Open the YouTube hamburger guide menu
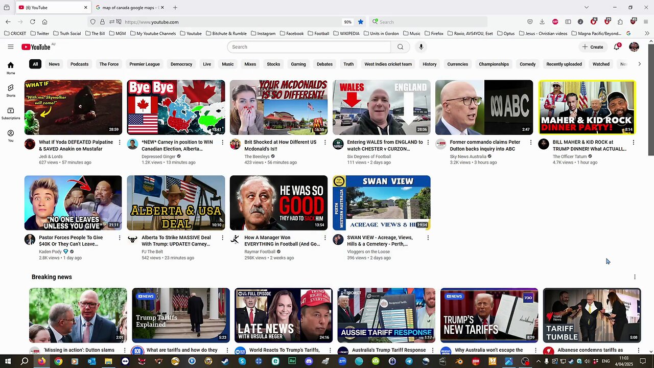The height and width of the screenshot is (368, 654). point(11,47)
